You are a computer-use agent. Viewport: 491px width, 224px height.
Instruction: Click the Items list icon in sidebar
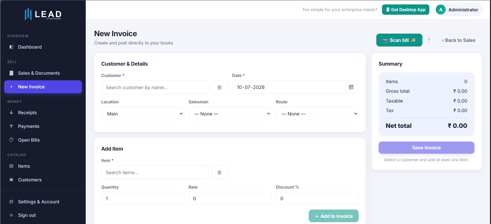(11, 166)
